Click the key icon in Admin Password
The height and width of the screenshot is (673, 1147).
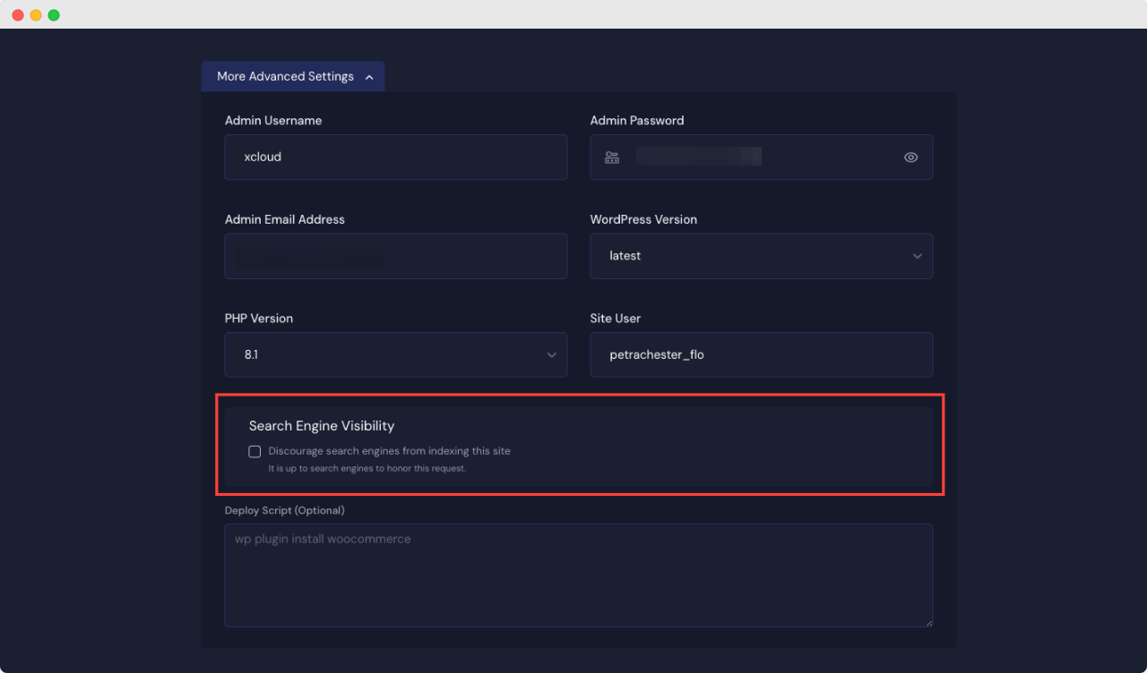612,158
